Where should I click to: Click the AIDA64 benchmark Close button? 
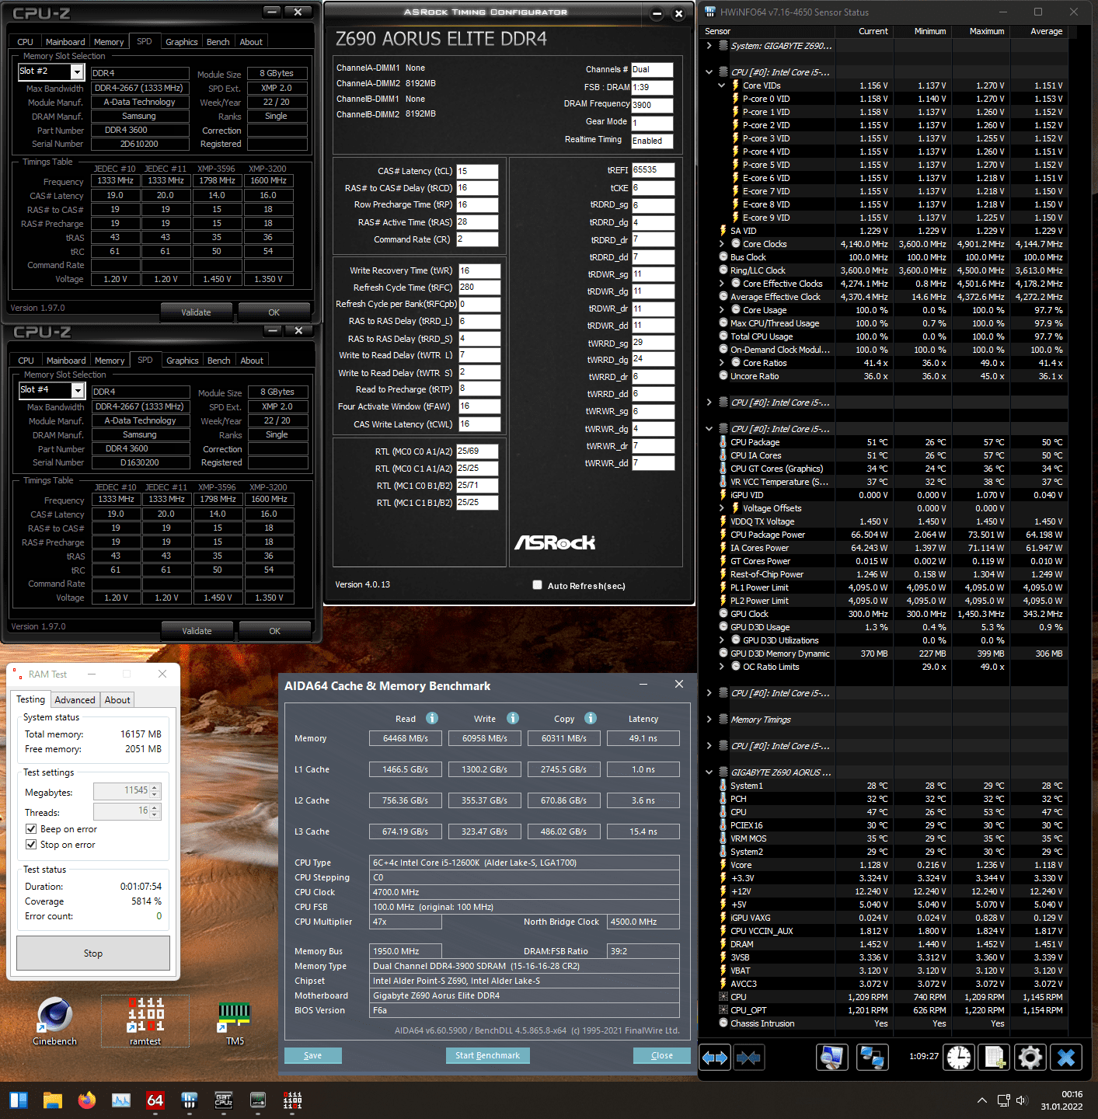click(662, 1055)
